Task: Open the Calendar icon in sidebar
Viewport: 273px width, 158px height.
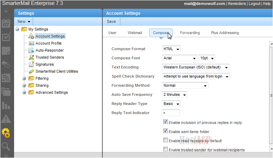Action: click(x=6, y=23)
